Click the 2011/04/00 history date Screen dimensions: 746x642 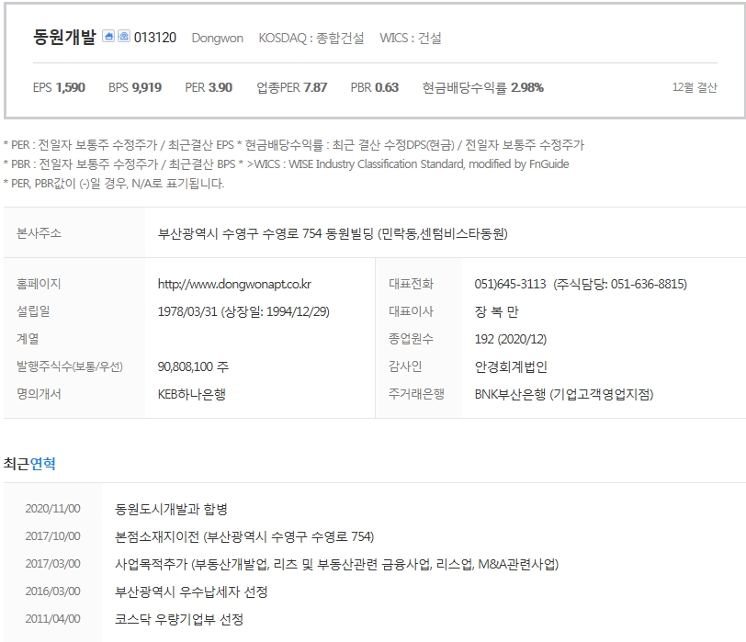tap(52, 619)
